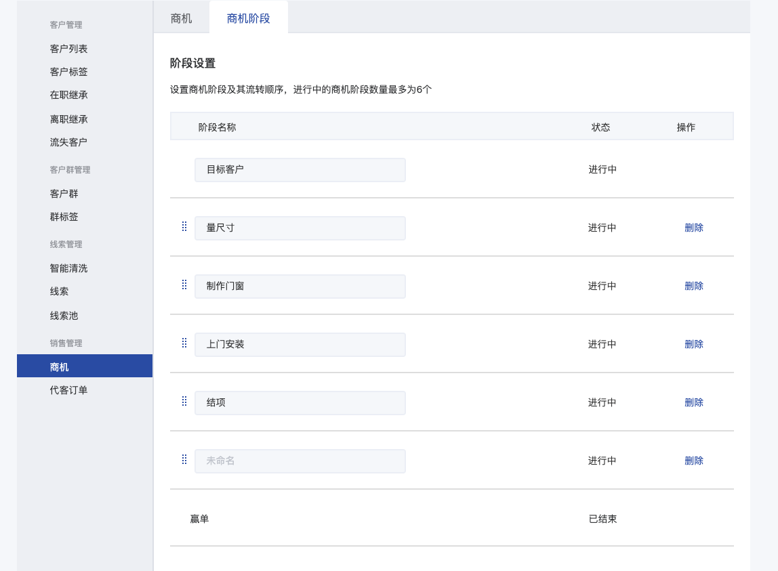Edit the 量尺寸 stage name field

[x=300, y=228]
